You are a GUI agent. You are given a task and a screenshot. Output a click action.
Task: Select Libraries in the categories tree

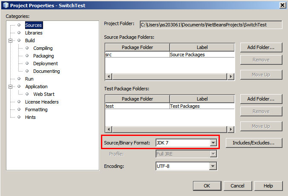point(33,33)
